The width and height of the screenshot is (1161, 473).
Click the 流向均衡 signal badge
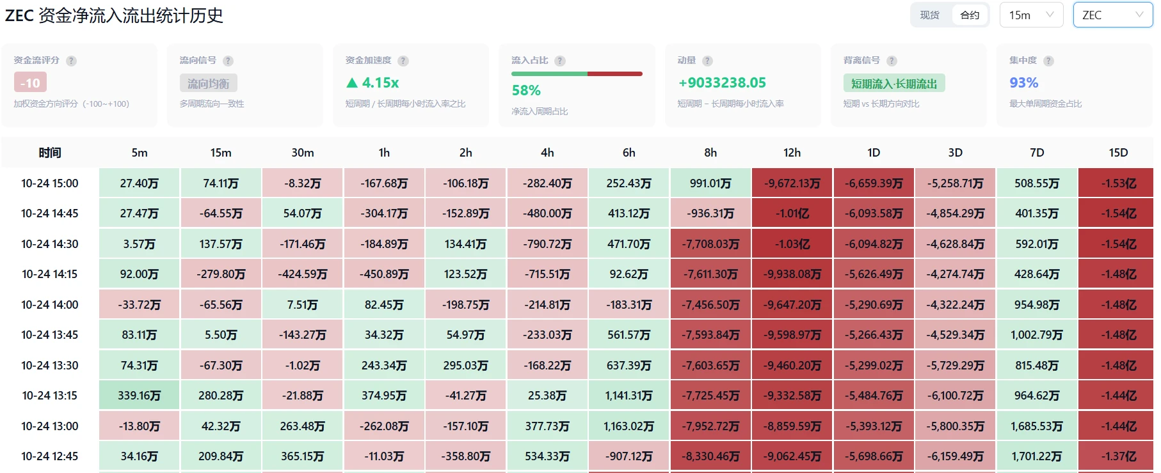[209, 83]
